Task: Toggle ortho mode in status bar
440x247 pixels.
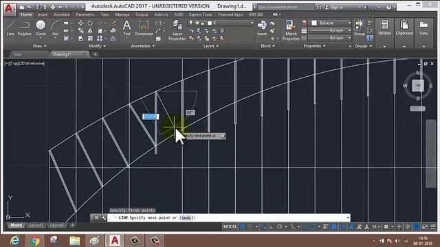Action: [x=272, y=226]
